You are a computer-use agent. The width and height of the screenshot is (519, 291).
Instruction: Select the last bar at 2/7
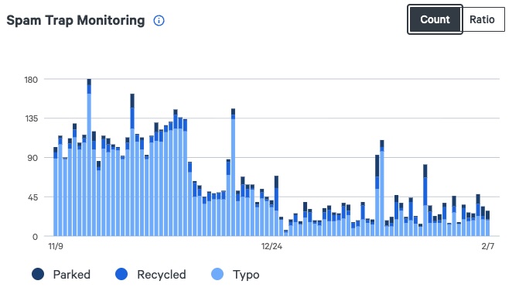click(x=487, y=224)
